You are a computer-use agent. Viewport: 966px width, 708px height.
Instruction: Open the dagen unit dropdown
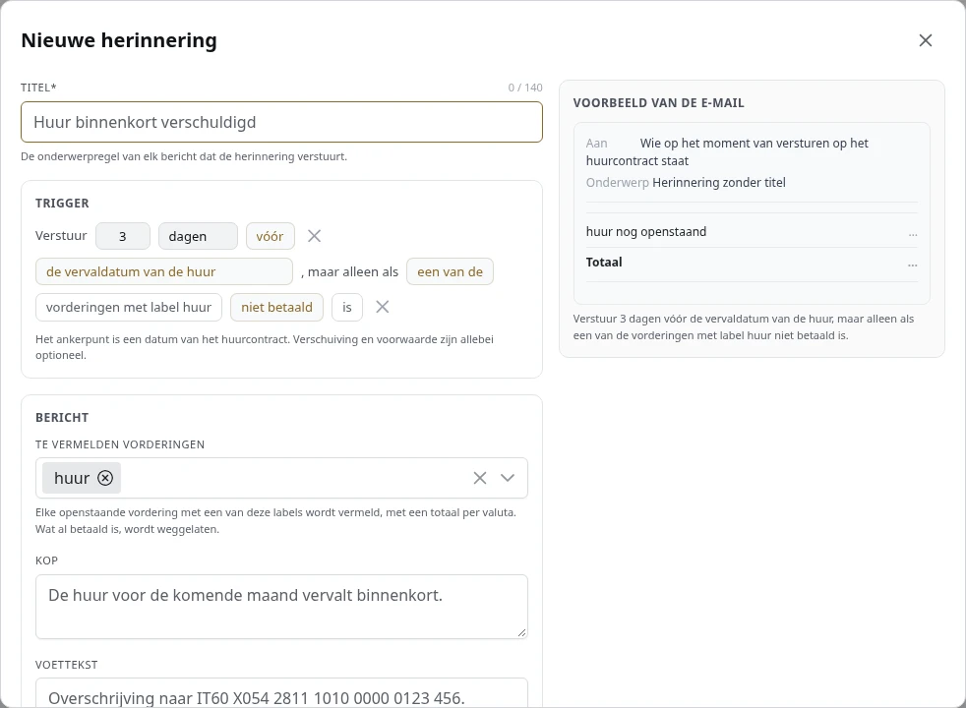point(198,236)
